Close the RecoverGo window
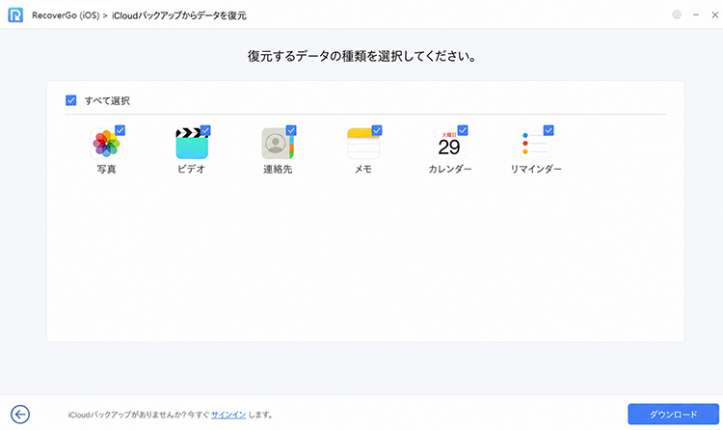 pyautogui.click(x=714, y=14)
